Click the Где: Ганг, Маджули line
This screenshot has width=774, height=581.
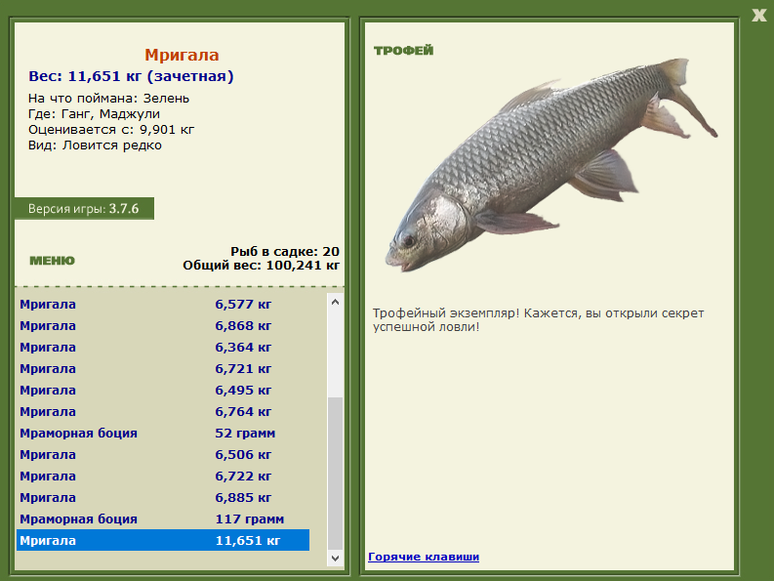click(x=94, y=114)
